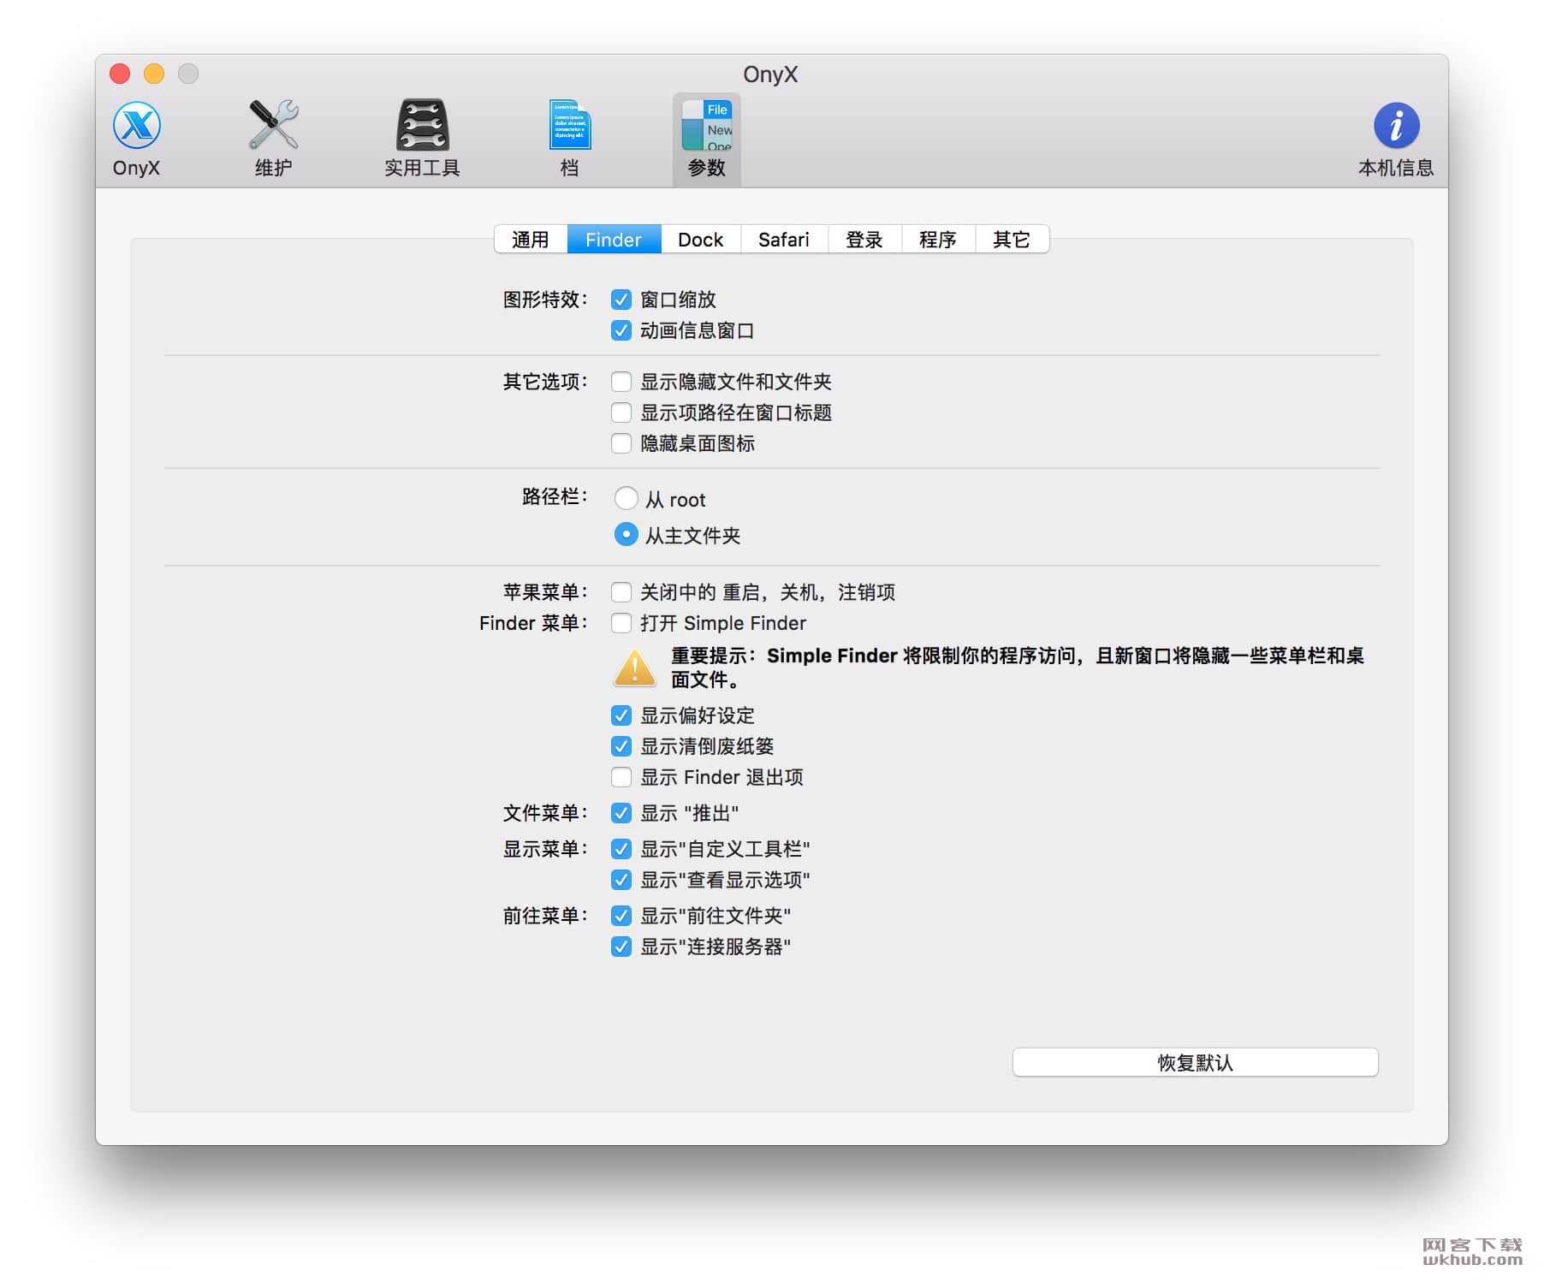Check 关闭中的 重启，关机，注销项

(621, 592)
